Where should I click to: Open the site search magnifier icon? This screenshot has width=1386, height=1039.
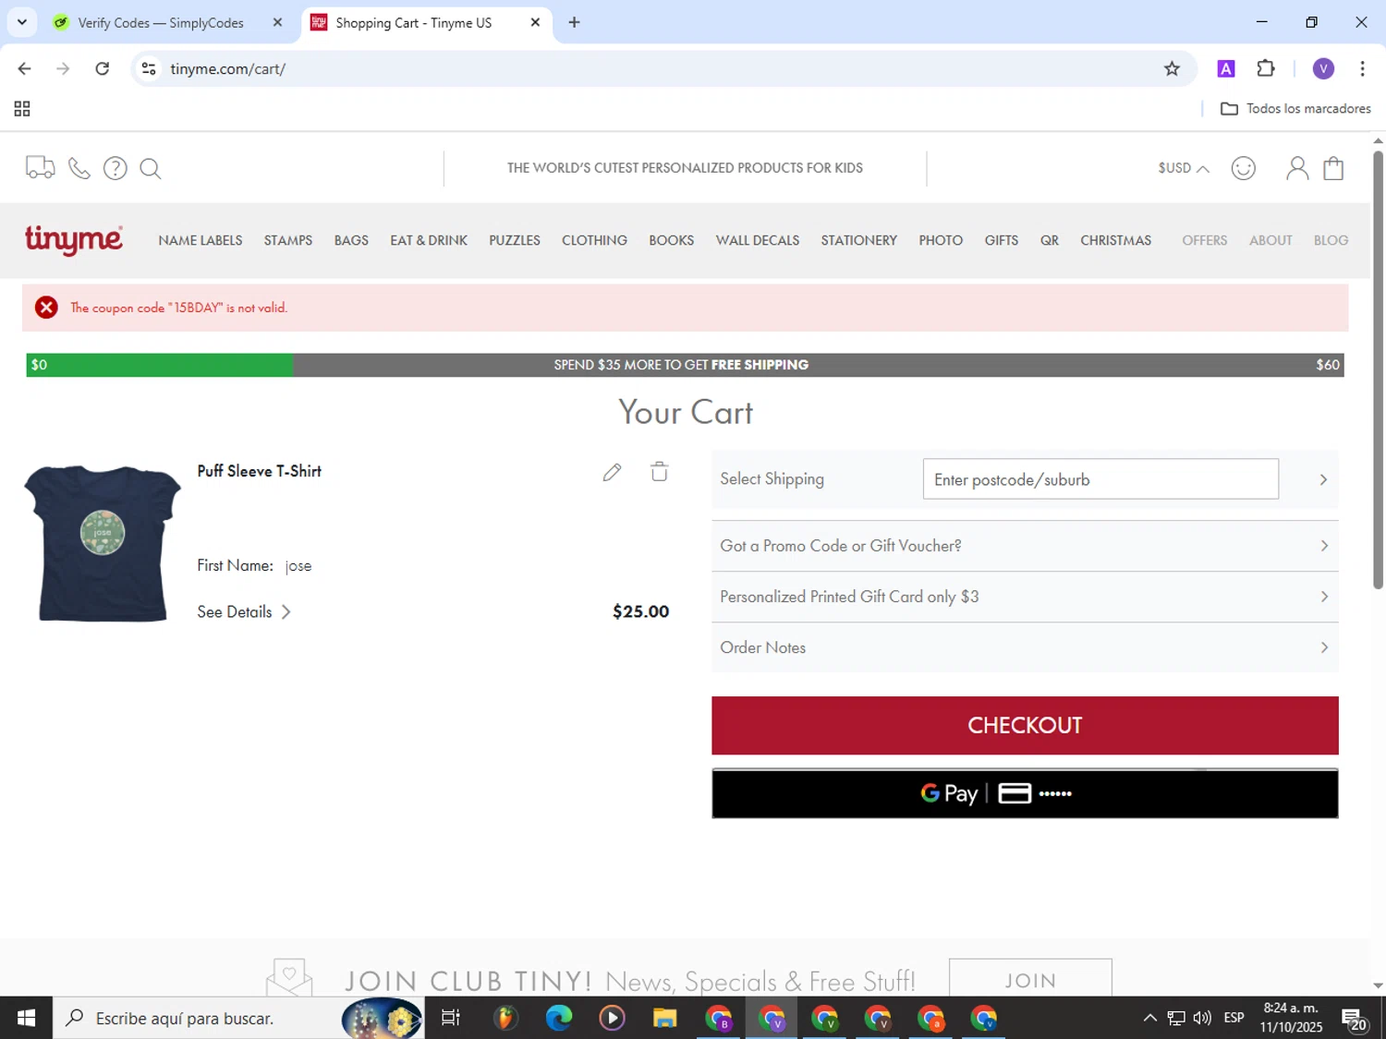pos(151,168)
